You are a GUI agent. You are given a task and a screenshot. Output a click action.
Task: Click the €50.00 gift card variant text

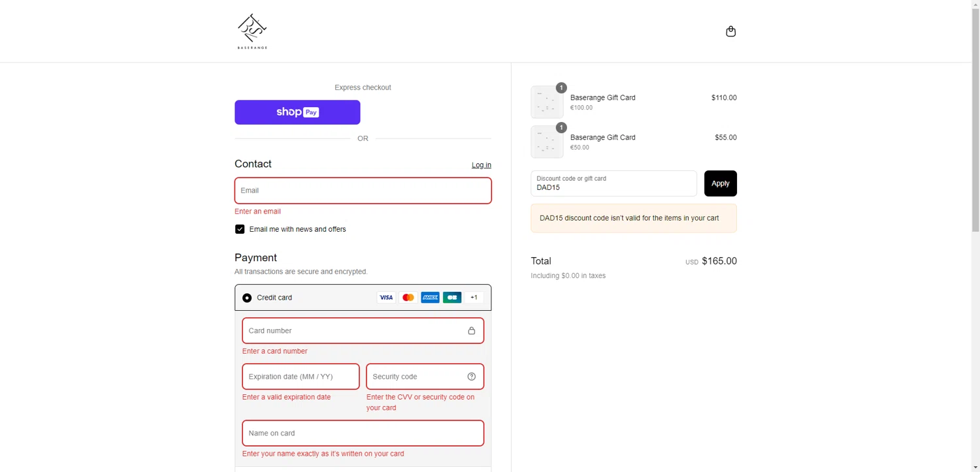pos(580,148)
